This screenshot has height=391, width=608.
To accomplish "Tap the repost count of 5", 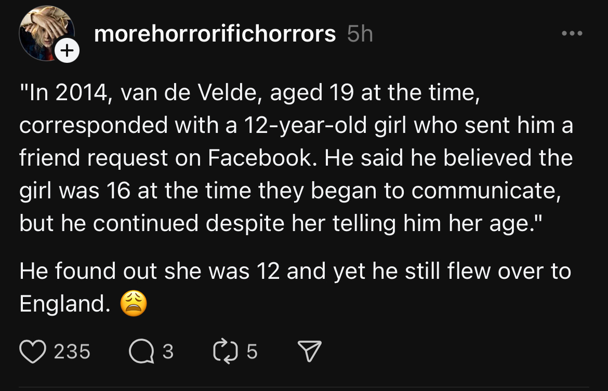I will (x=252, y=352).
